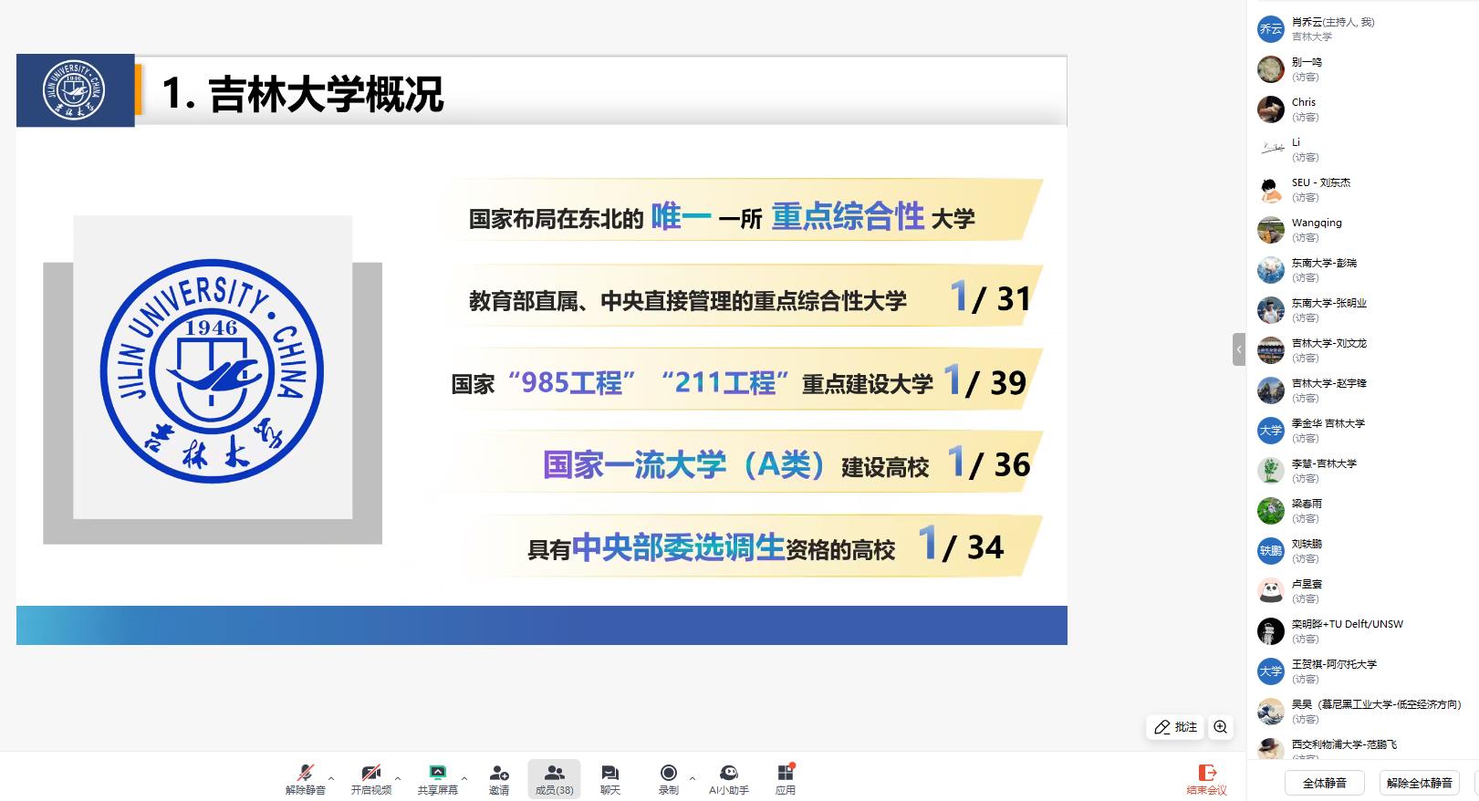Image resolution: width=1479 pixels, height=801 pixels.
Task: Expand recording options arrow
Action: pos(693,778)
